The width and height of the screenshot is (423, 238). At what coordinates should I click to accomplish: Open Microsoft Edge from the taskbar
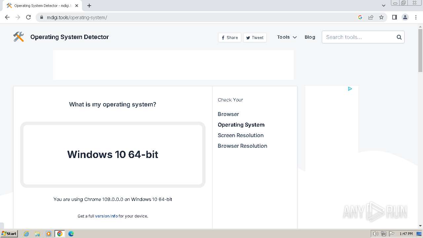pyautogui.click(x=71, y=234)
